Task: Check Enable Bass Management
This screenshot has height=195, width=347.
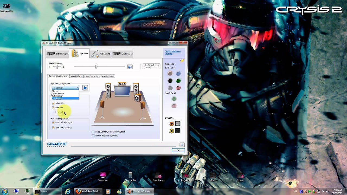Action: pyautogui.click(x=94, y=136)
